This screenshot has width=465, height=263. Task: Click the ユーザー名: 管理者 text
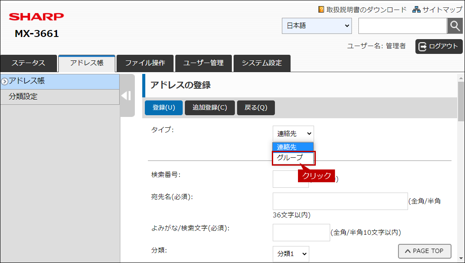[376, 46]
